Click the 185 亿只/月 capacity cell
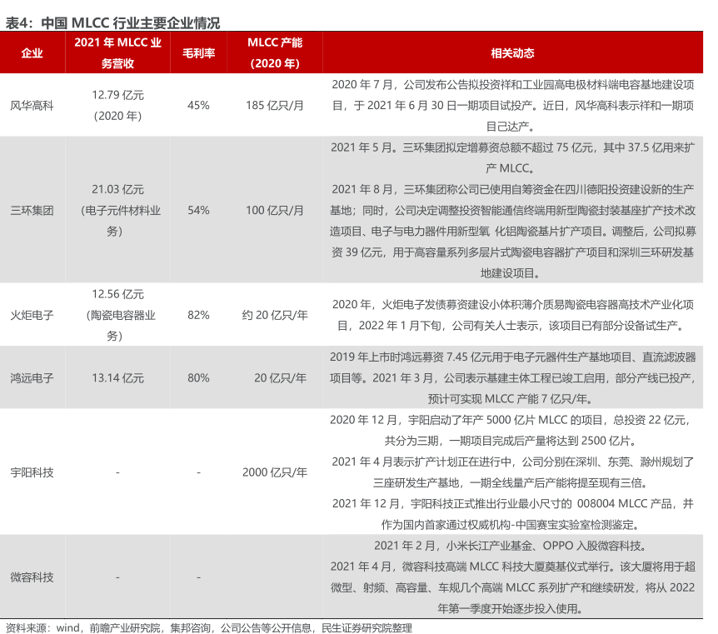The width and height of the screenshot is (718, 634). (275, 106)
